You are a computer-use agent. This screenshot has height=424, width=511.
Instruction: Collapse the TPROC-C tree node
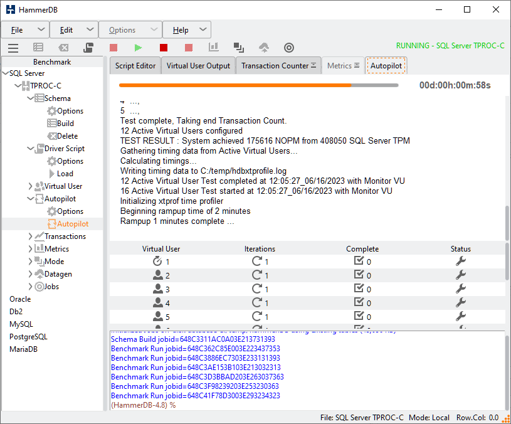pyautogui.click(x=18, y=86)
